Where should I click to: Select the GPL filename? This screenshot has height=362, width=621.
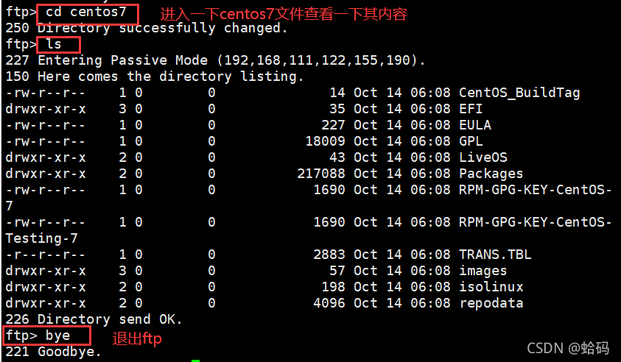click(x=471, y=141)
